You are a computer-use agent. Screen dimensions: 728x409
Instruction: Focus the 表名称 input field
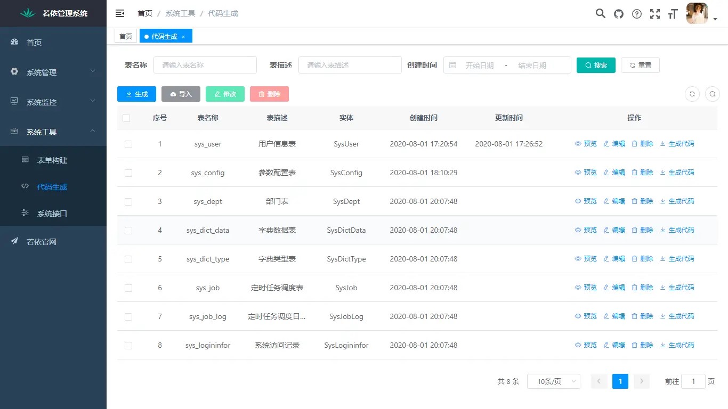[205, 65]
